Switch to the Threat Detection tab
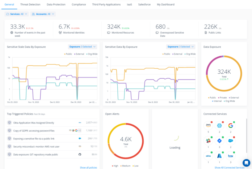The height and width of the screenshot is (169, 252). click(30, 4)
